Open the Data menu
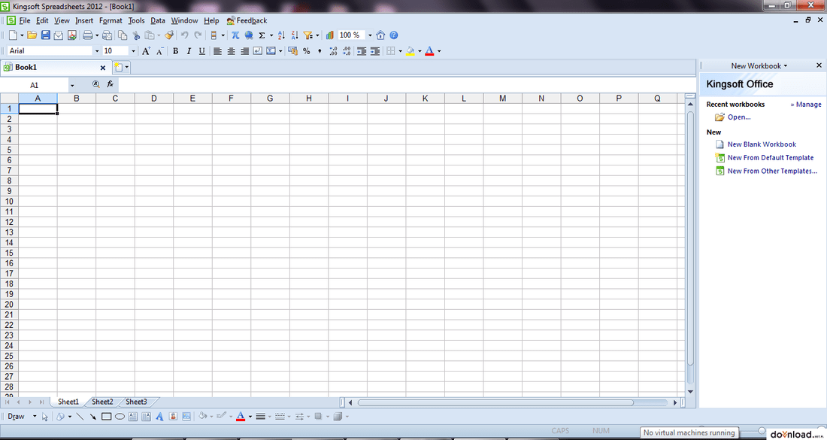 (158, 20)
